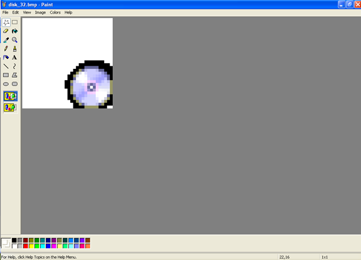Restore down the Paint window
Screen dimensions: 361x260
[x=350, y=4]
